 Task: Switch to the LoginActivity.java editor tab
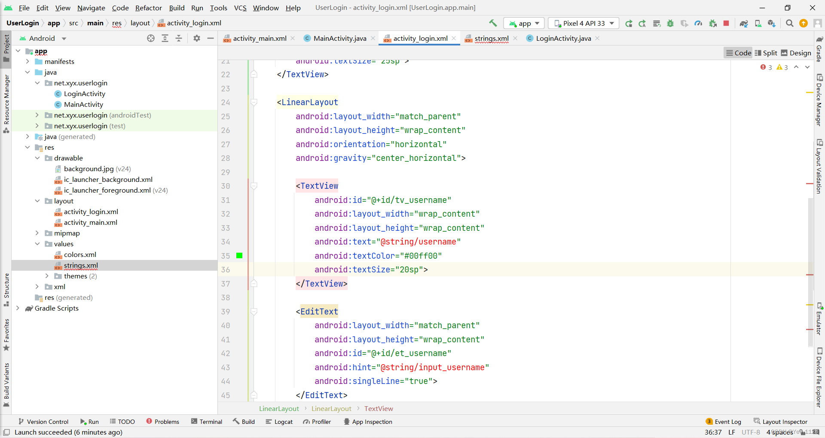[563, 38]
